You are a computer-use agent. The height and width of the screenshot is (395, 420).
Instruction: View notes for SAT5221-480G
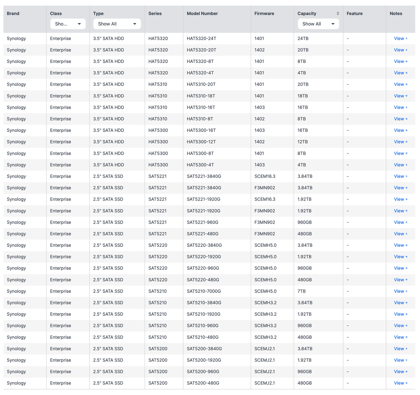pos(401,234)
